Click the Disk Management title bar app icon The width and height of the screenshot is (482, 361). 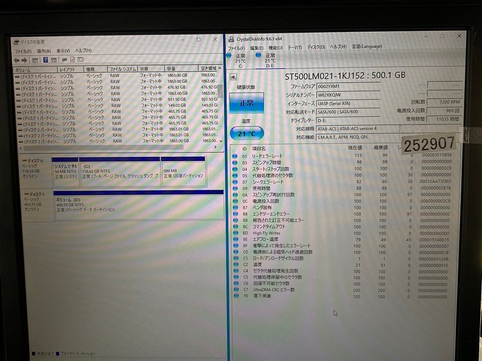pos(16,42)
